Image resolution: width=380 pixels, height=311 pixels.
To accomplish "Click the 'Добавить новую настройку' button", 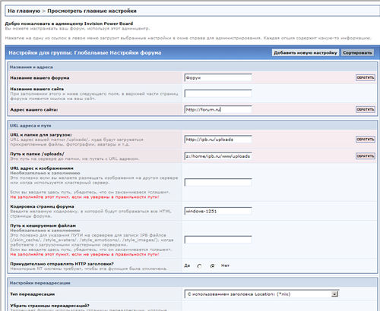I will click(306, 52).
